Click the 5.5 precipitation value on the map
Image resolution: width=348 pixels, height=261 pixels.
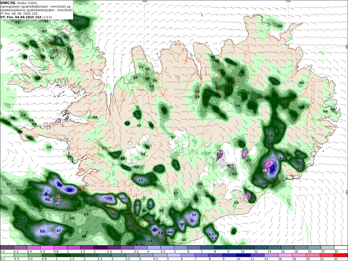pyautogui.click(x=123, y=198)
